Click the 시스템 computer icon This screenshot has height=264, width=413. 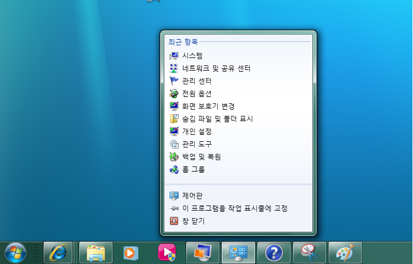pyautogui.click(x=174, y=56)
